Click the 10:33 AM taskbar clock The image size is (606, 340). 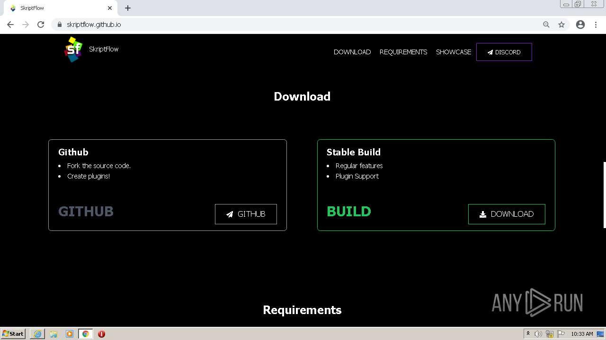582,334
